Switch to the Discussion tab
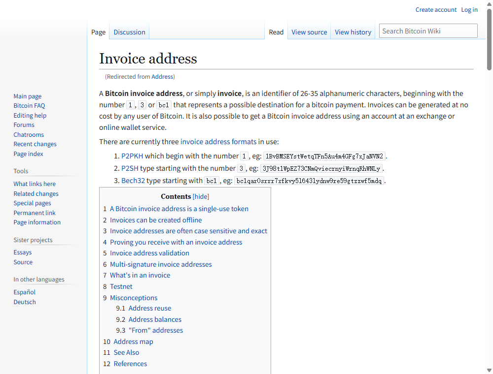Screen dimensions: 493x374 (x=129, y=32)
